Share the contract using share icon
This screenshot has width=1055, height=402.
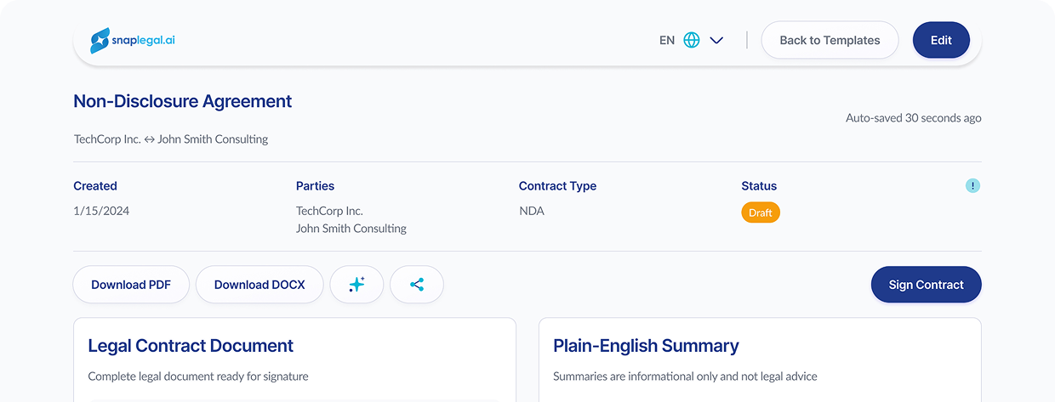pos(417,285)
